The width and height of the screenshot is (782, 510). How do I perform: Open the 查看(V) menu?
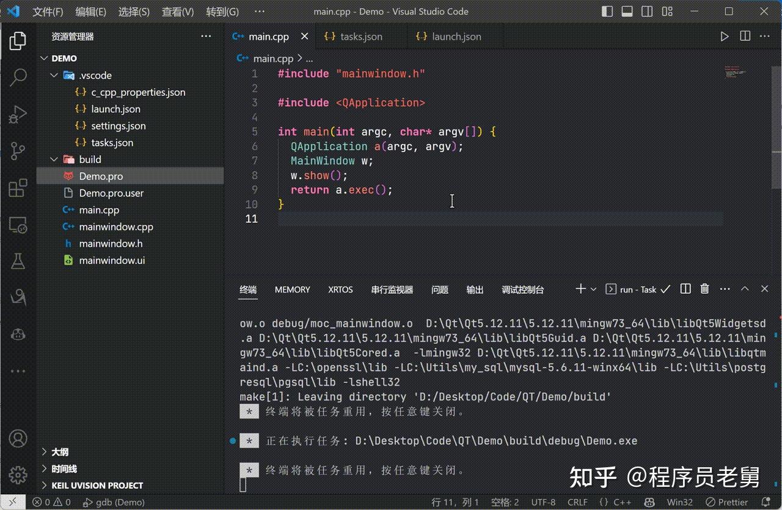(x=178, y=12)
